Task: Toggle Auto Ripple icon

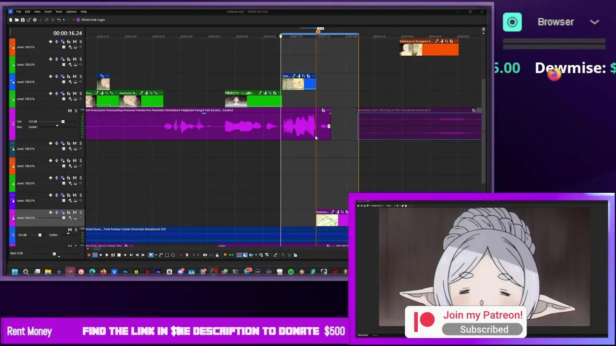Action: click(x=251, y=255)
